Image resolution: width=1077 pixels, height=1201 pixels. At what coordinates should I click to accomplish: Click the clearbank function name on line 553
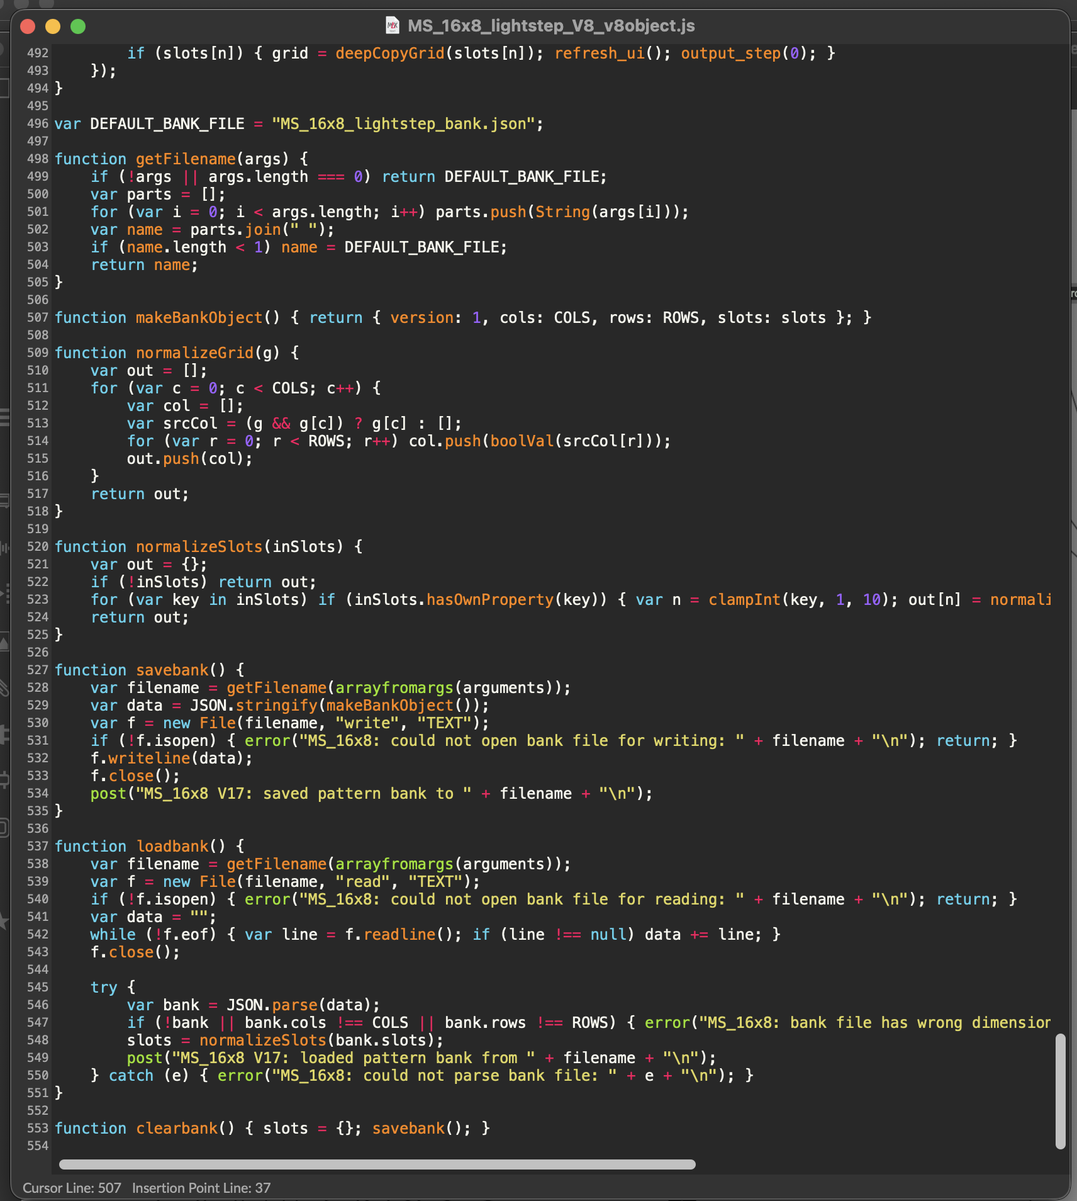[177, 1129]
